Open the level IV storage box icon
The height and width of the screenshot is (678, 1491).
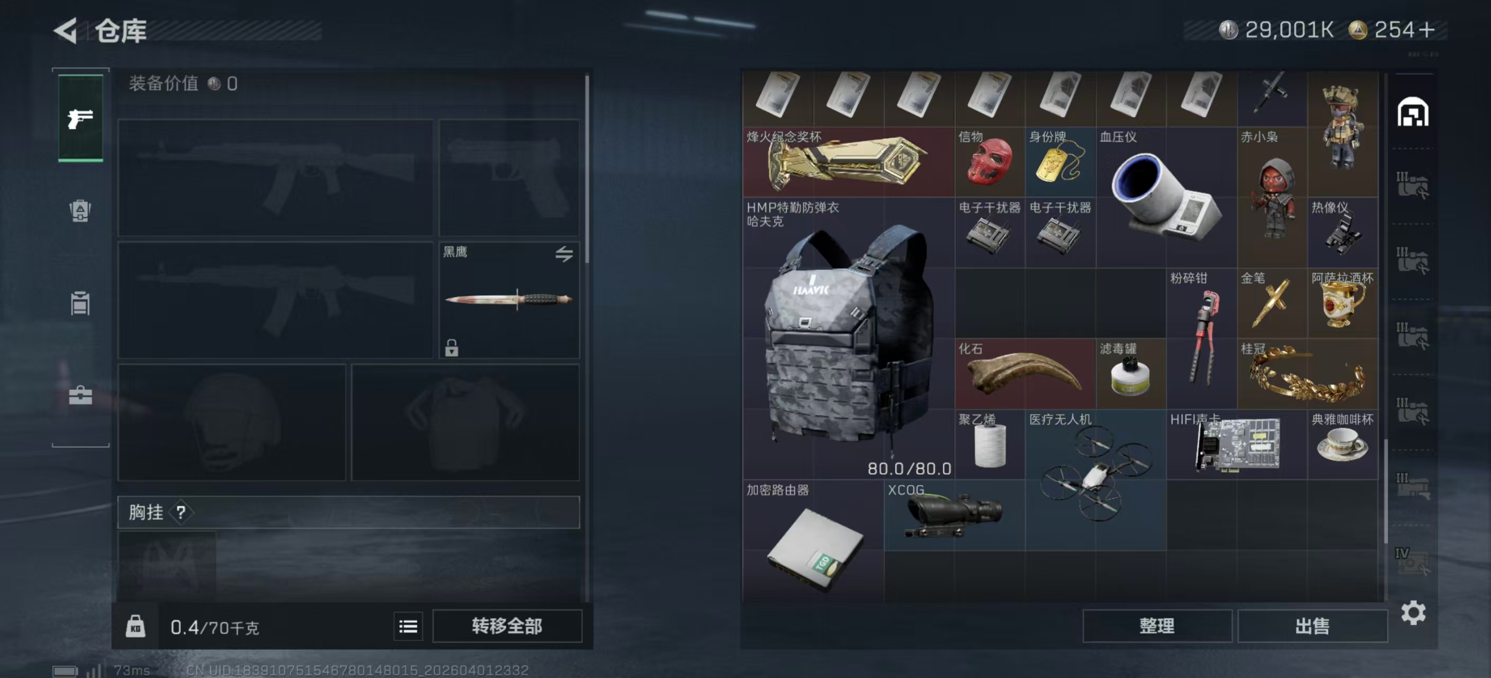pyautogui.click(x=1412, y=561)
